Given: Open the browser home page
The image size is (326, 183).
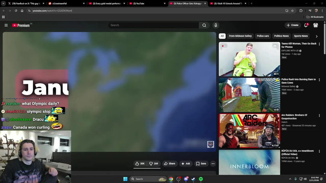Looking at the screenshot, I should coord(22,11).
